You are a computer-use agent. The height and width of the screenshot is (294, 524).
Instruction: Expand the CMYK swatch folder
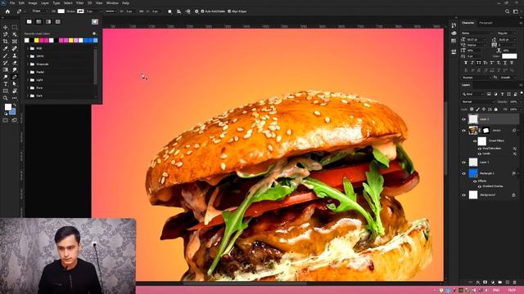coord(28,56)
